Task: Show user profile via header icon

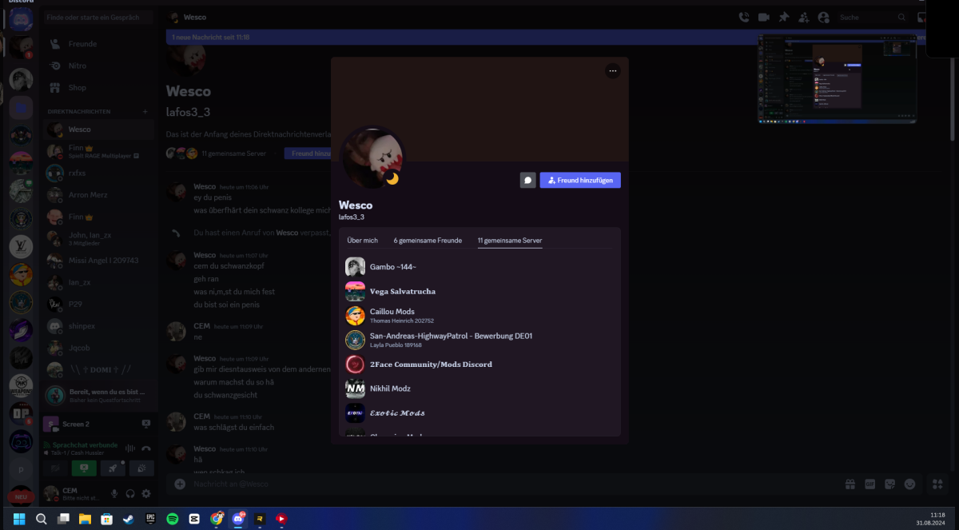Action: pyautogui.click(x=823, y=17)
